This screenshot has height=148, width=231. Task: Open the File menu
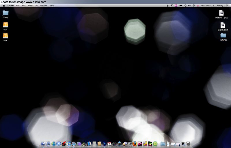[18, 5]
